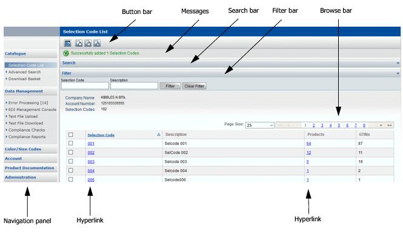Image resolution: width=403 pixels, height=234 pixels.
Task: Click the Filter bar title
Action: click(67, 73)
